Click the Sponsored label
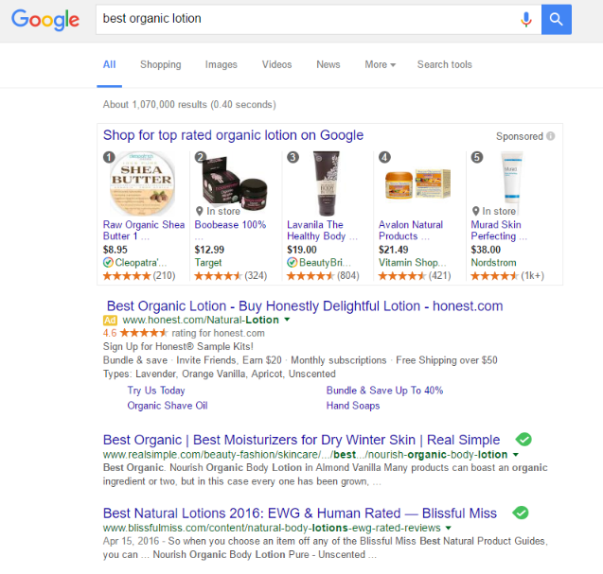This screenshot has height=574, width=603. pos(520,136)
